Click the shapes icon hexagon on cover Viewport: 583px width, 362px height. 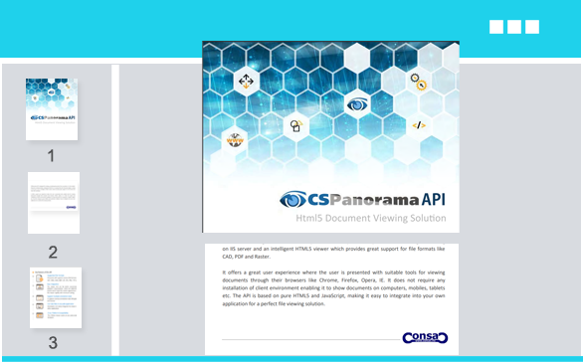[x=296, y=125]
